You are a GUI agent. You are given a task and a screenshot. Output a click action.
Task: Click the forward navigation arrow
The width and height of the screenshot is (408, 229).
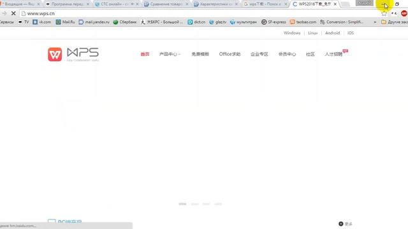4,13
